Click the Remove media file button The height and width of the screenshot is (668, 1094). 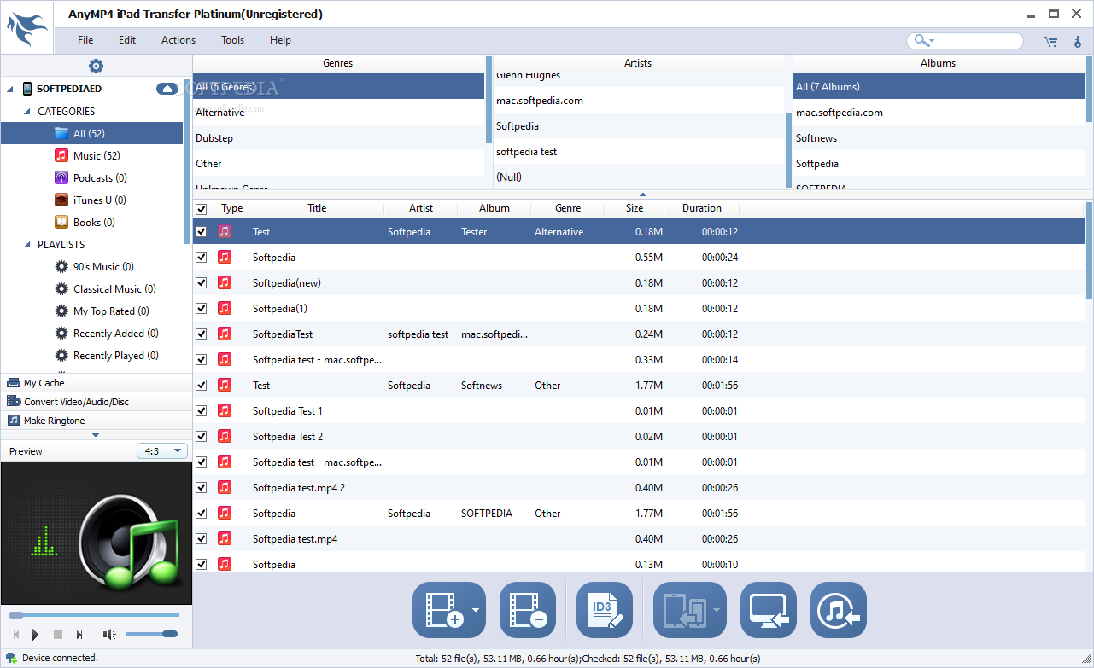[528, 610]
